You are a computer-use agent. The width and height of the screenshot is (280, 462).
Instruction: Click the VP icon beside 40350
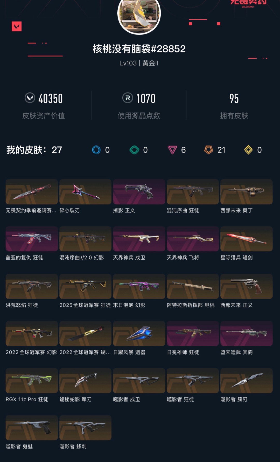[x=30, y=98]
